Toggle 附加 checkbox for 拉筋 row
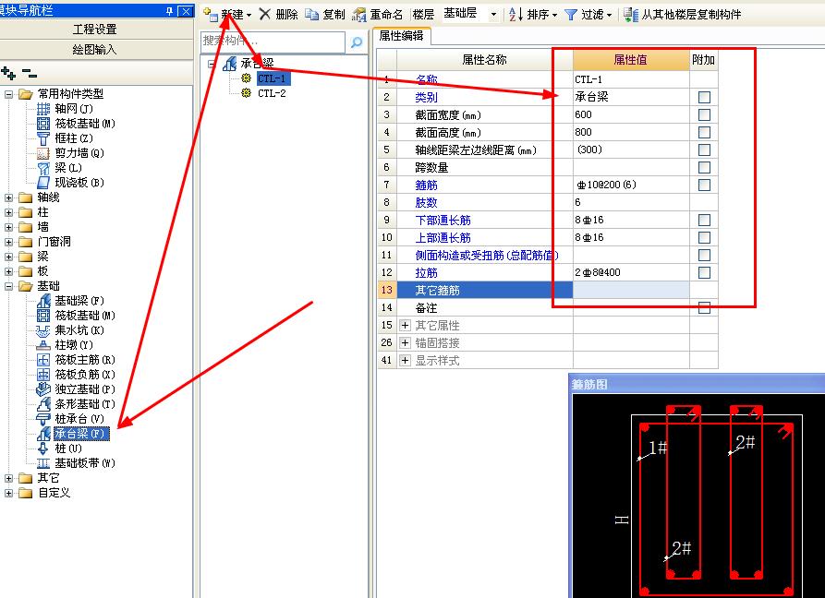Screen dimensions: 825x598 click(x=704, y=273)
